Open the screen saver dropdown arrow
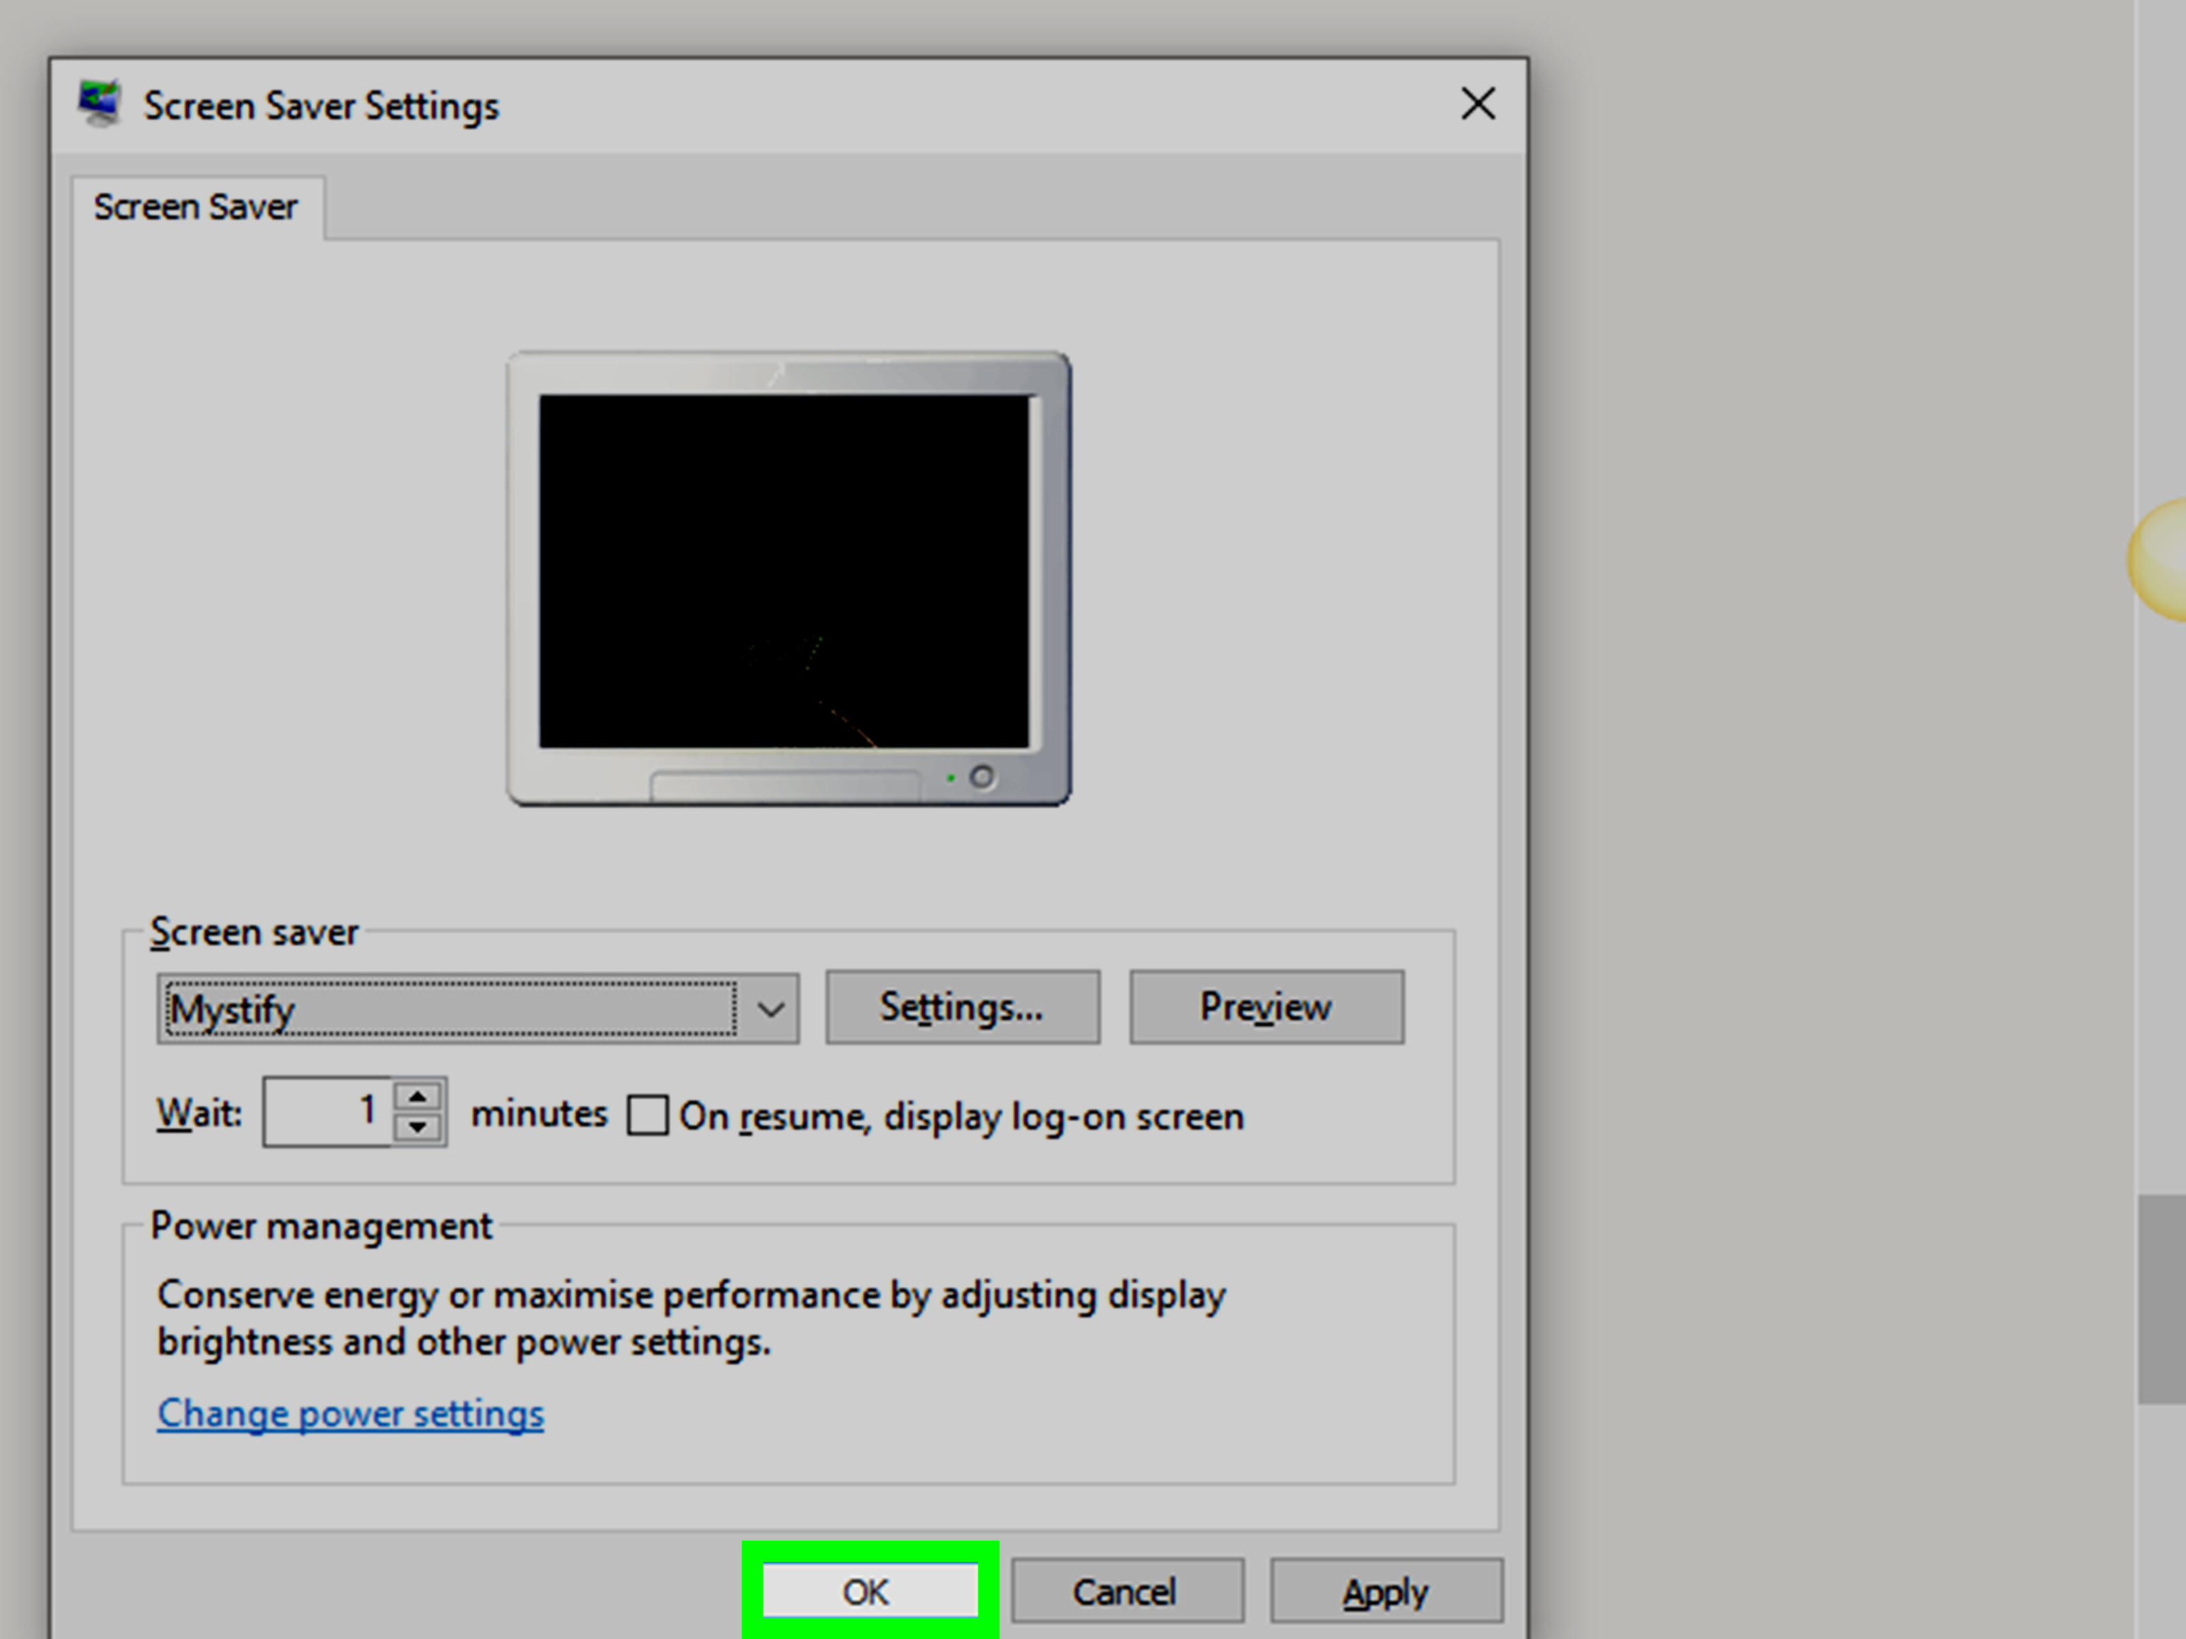 pyautogui.click(x=771, y=1009)
